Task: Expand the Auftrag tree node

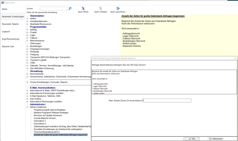Action: [27, 30]
